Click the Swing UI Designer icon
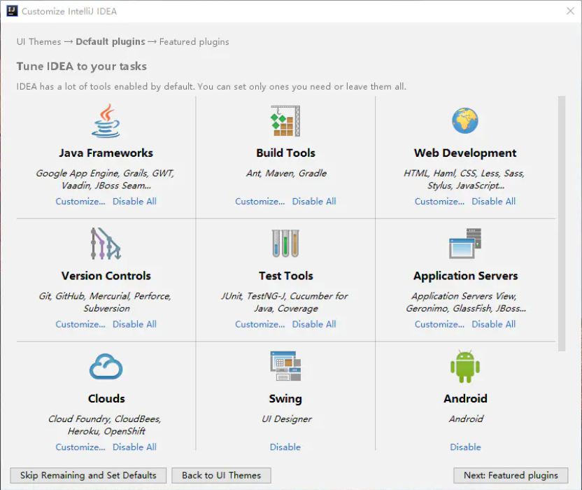The height and width of the screenshot is (490, 582). coord(285,367)
